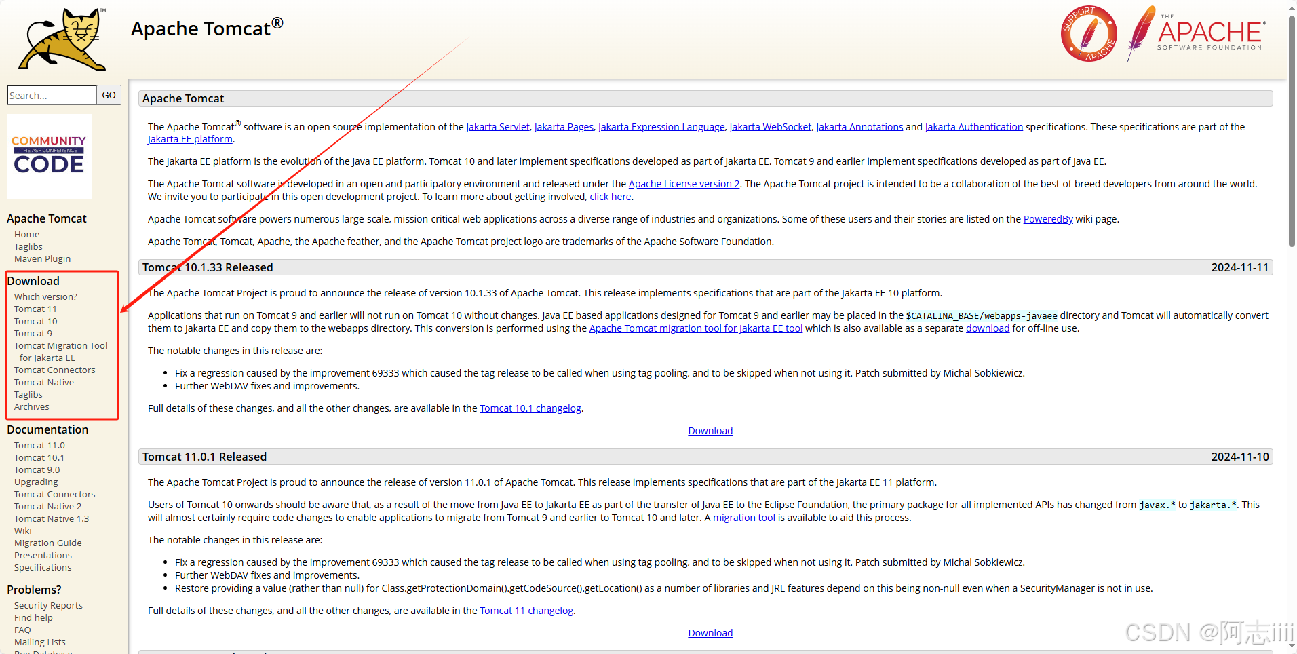The width and height of the screenshot is (1297, 654).
Task: Follow the Jakarta Servlet link
Action: point(498,127)
